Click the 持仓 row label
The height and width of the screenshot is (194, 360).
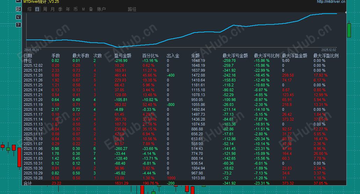click(x=28, y=60)
